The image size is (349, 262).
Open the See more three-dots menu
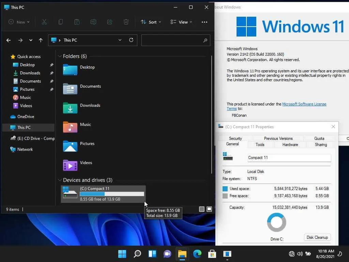[204, 22]
